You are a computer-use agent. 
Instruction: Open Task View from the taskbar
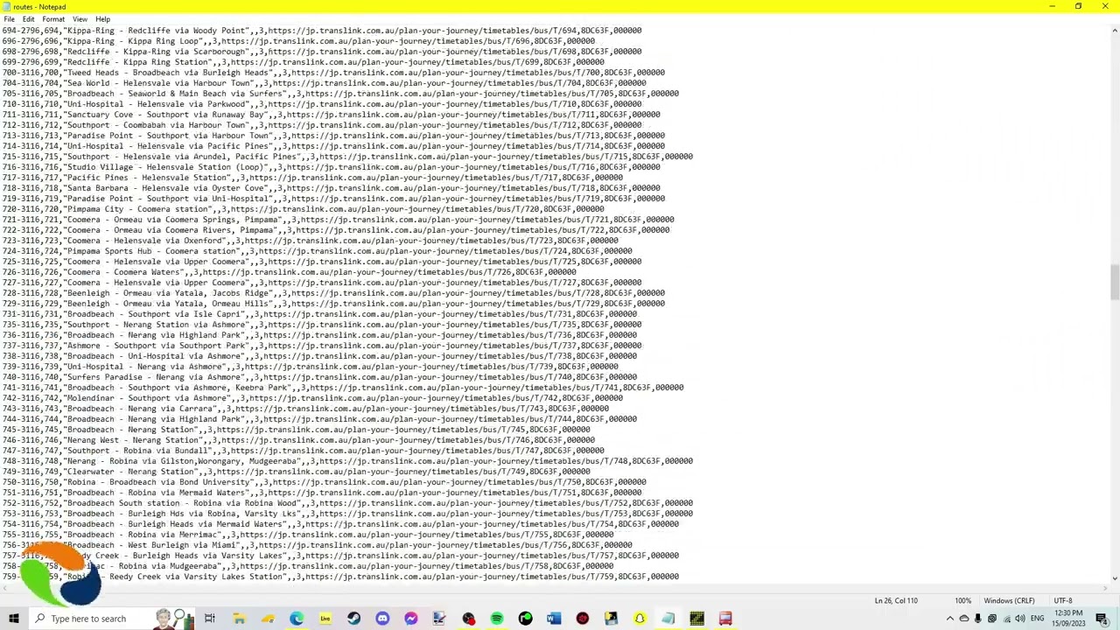coord(210,619)
